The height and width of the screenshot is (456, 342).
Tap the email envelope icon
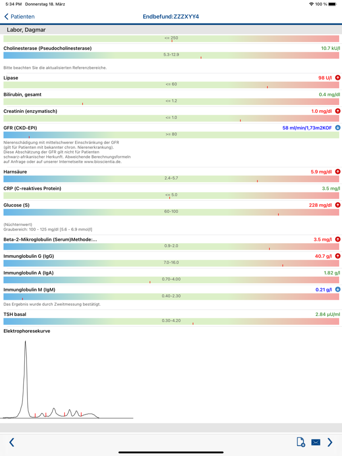(x=316, y=442)
